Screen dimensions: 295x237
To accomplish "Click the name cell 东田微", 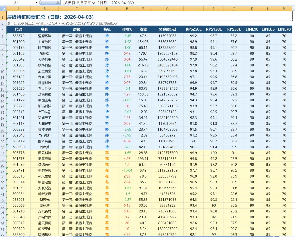I will (45, 53).
